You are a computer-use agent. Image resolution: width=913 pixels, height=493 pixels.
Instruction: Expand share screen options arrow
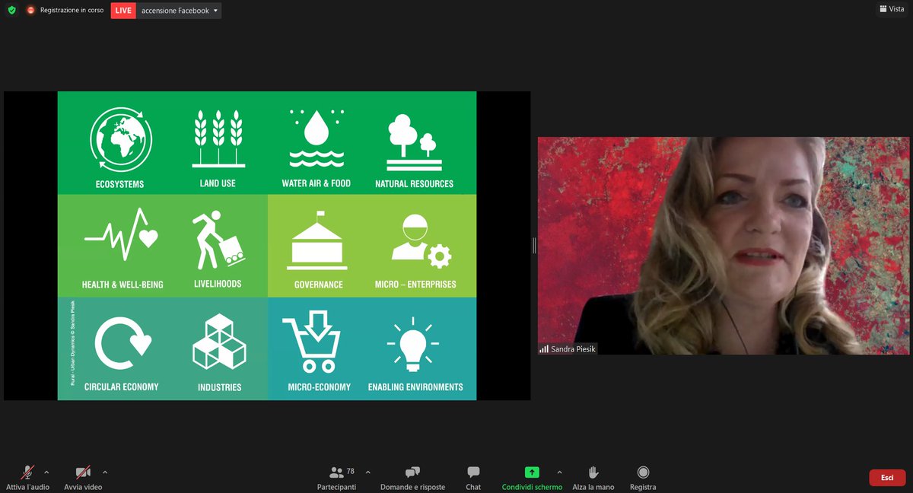[560, 472]
